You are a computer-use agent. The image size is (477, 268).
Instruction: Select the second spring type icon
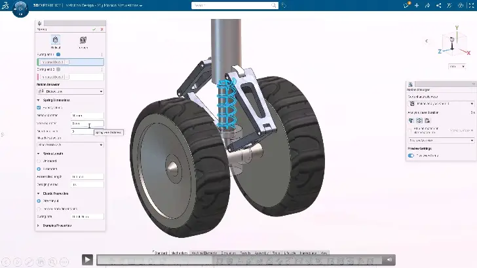point(83,41)
